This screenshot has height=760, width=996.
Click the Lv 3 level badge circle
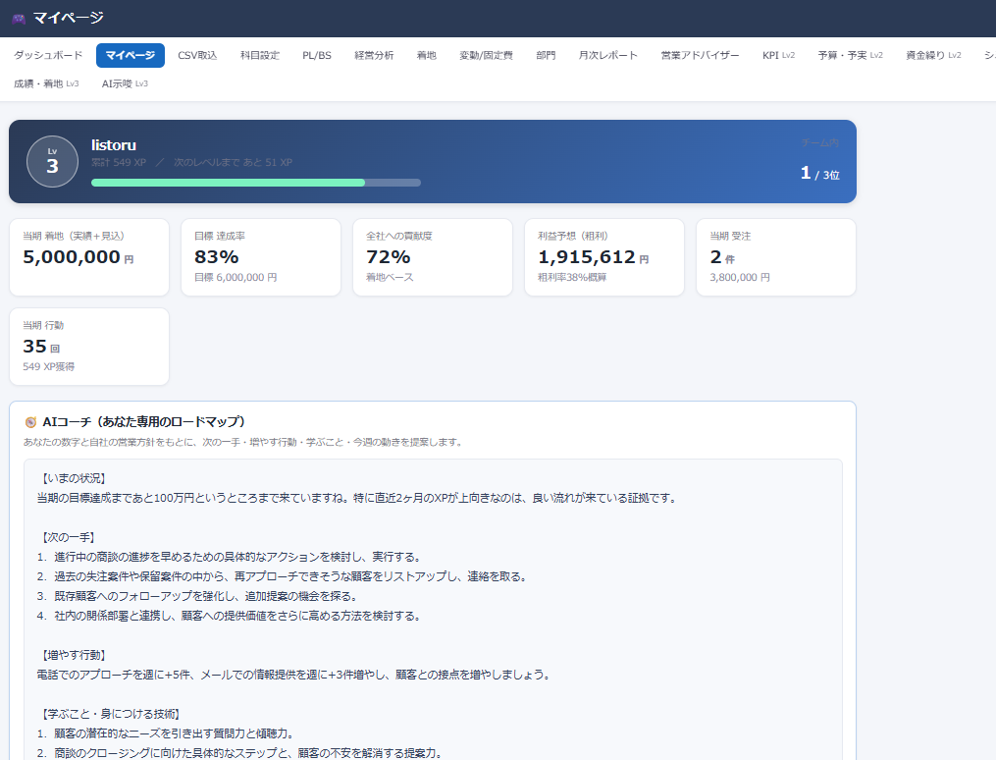tap(52, 161)
